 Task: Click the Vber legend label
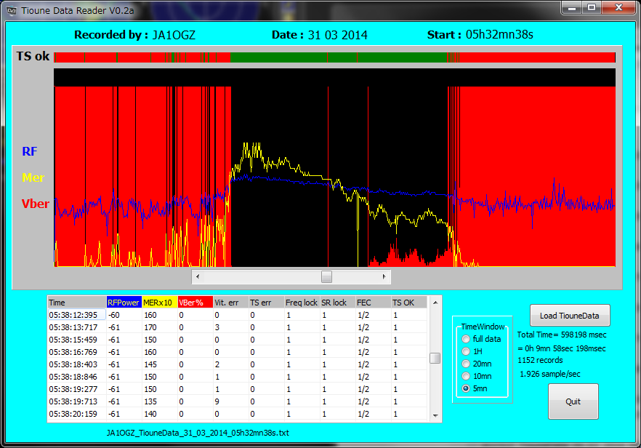[36, 204]
